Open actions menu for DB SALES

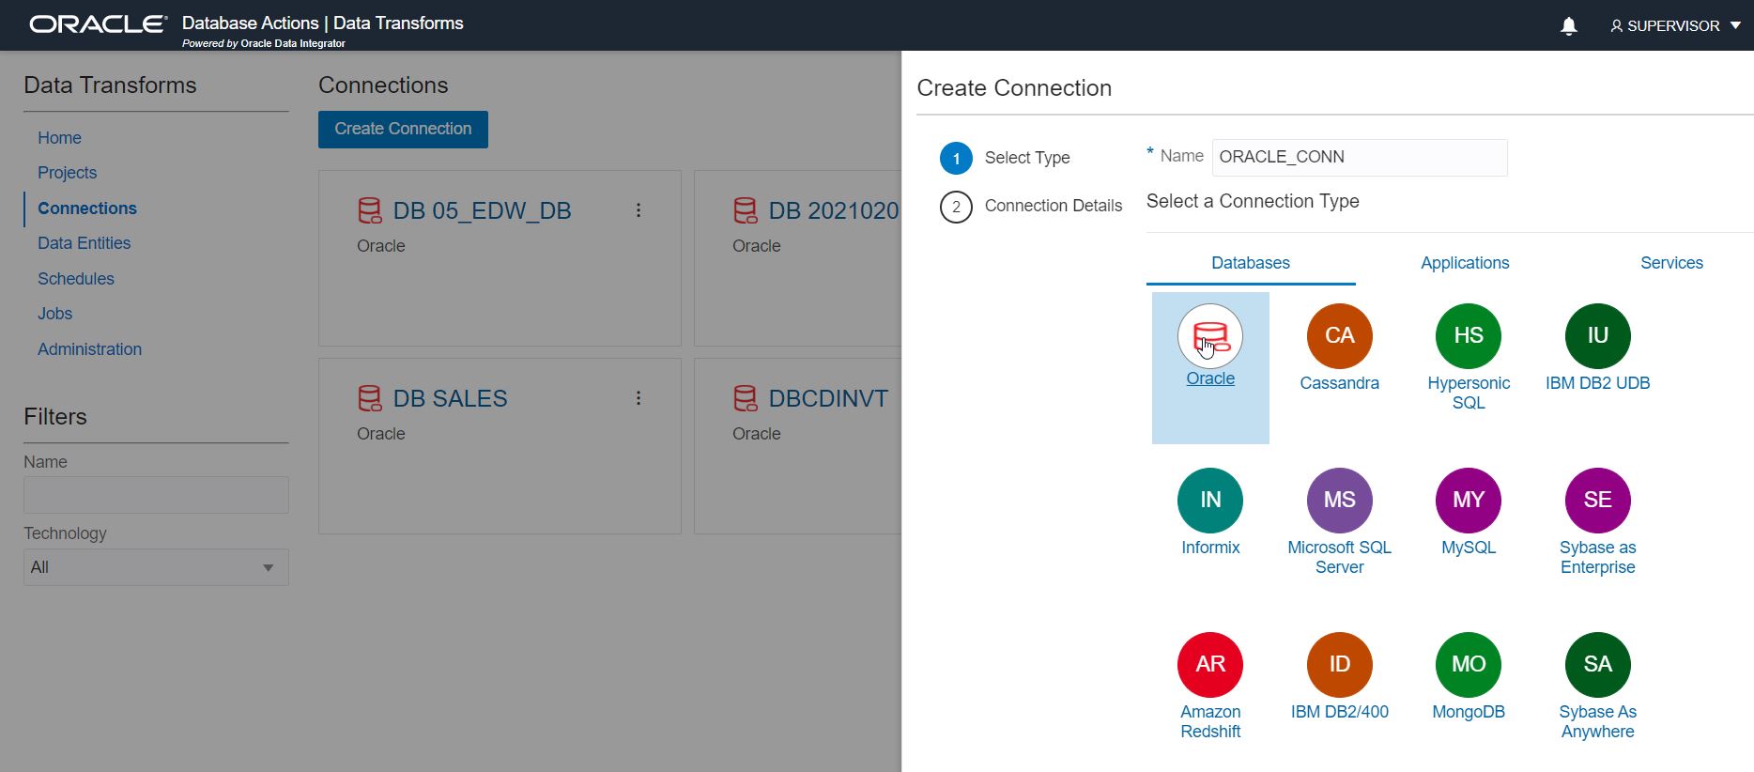click(x=639, y=398)
